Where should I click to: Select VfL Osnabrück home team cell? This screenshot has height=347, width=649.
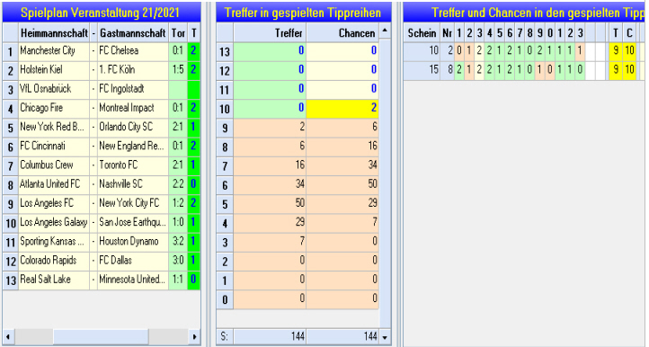[x=54, y=89]
